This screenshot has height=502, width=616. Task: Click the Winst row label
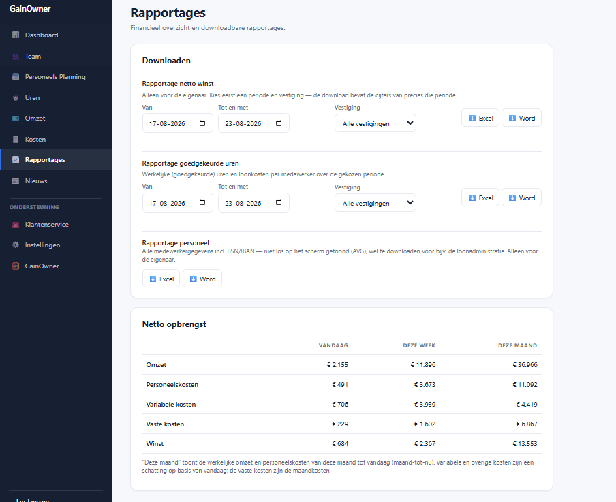tap(155, 443)
